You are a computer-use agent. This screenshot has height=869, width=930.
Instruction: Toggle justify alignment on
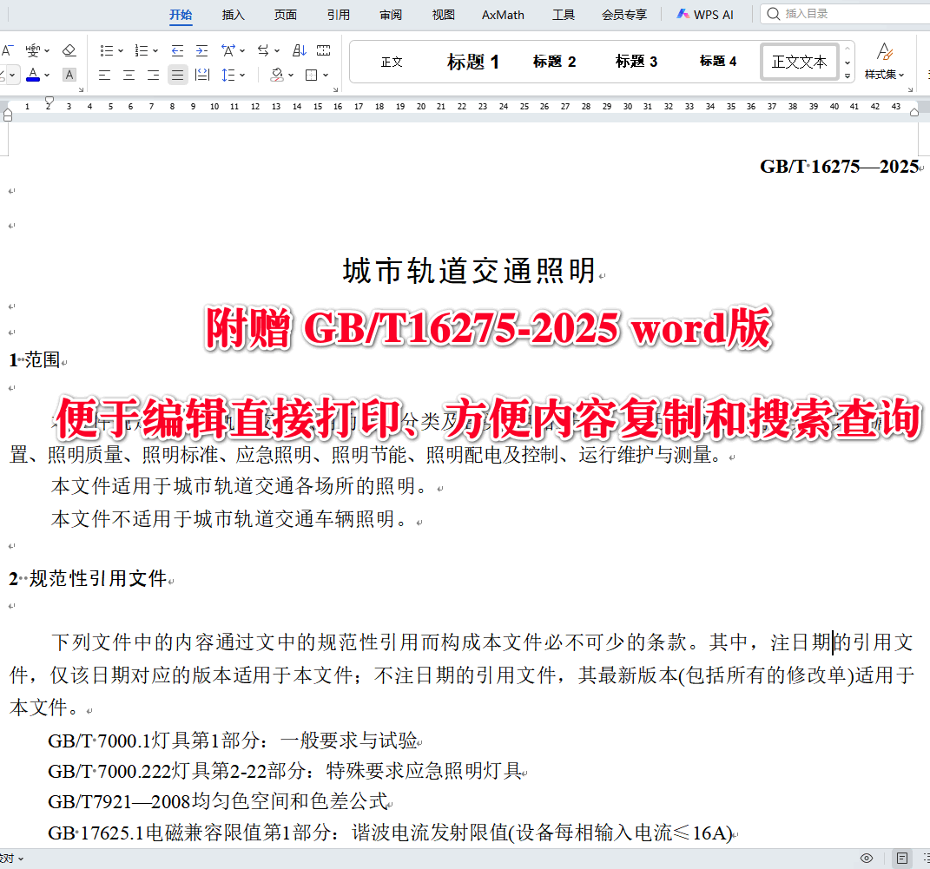pos(175,76)
